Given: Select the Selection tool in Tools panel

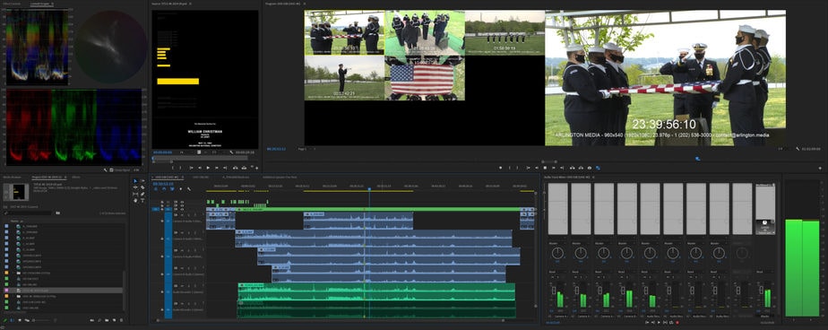Looking at the screenshot, I should [135, 181].
